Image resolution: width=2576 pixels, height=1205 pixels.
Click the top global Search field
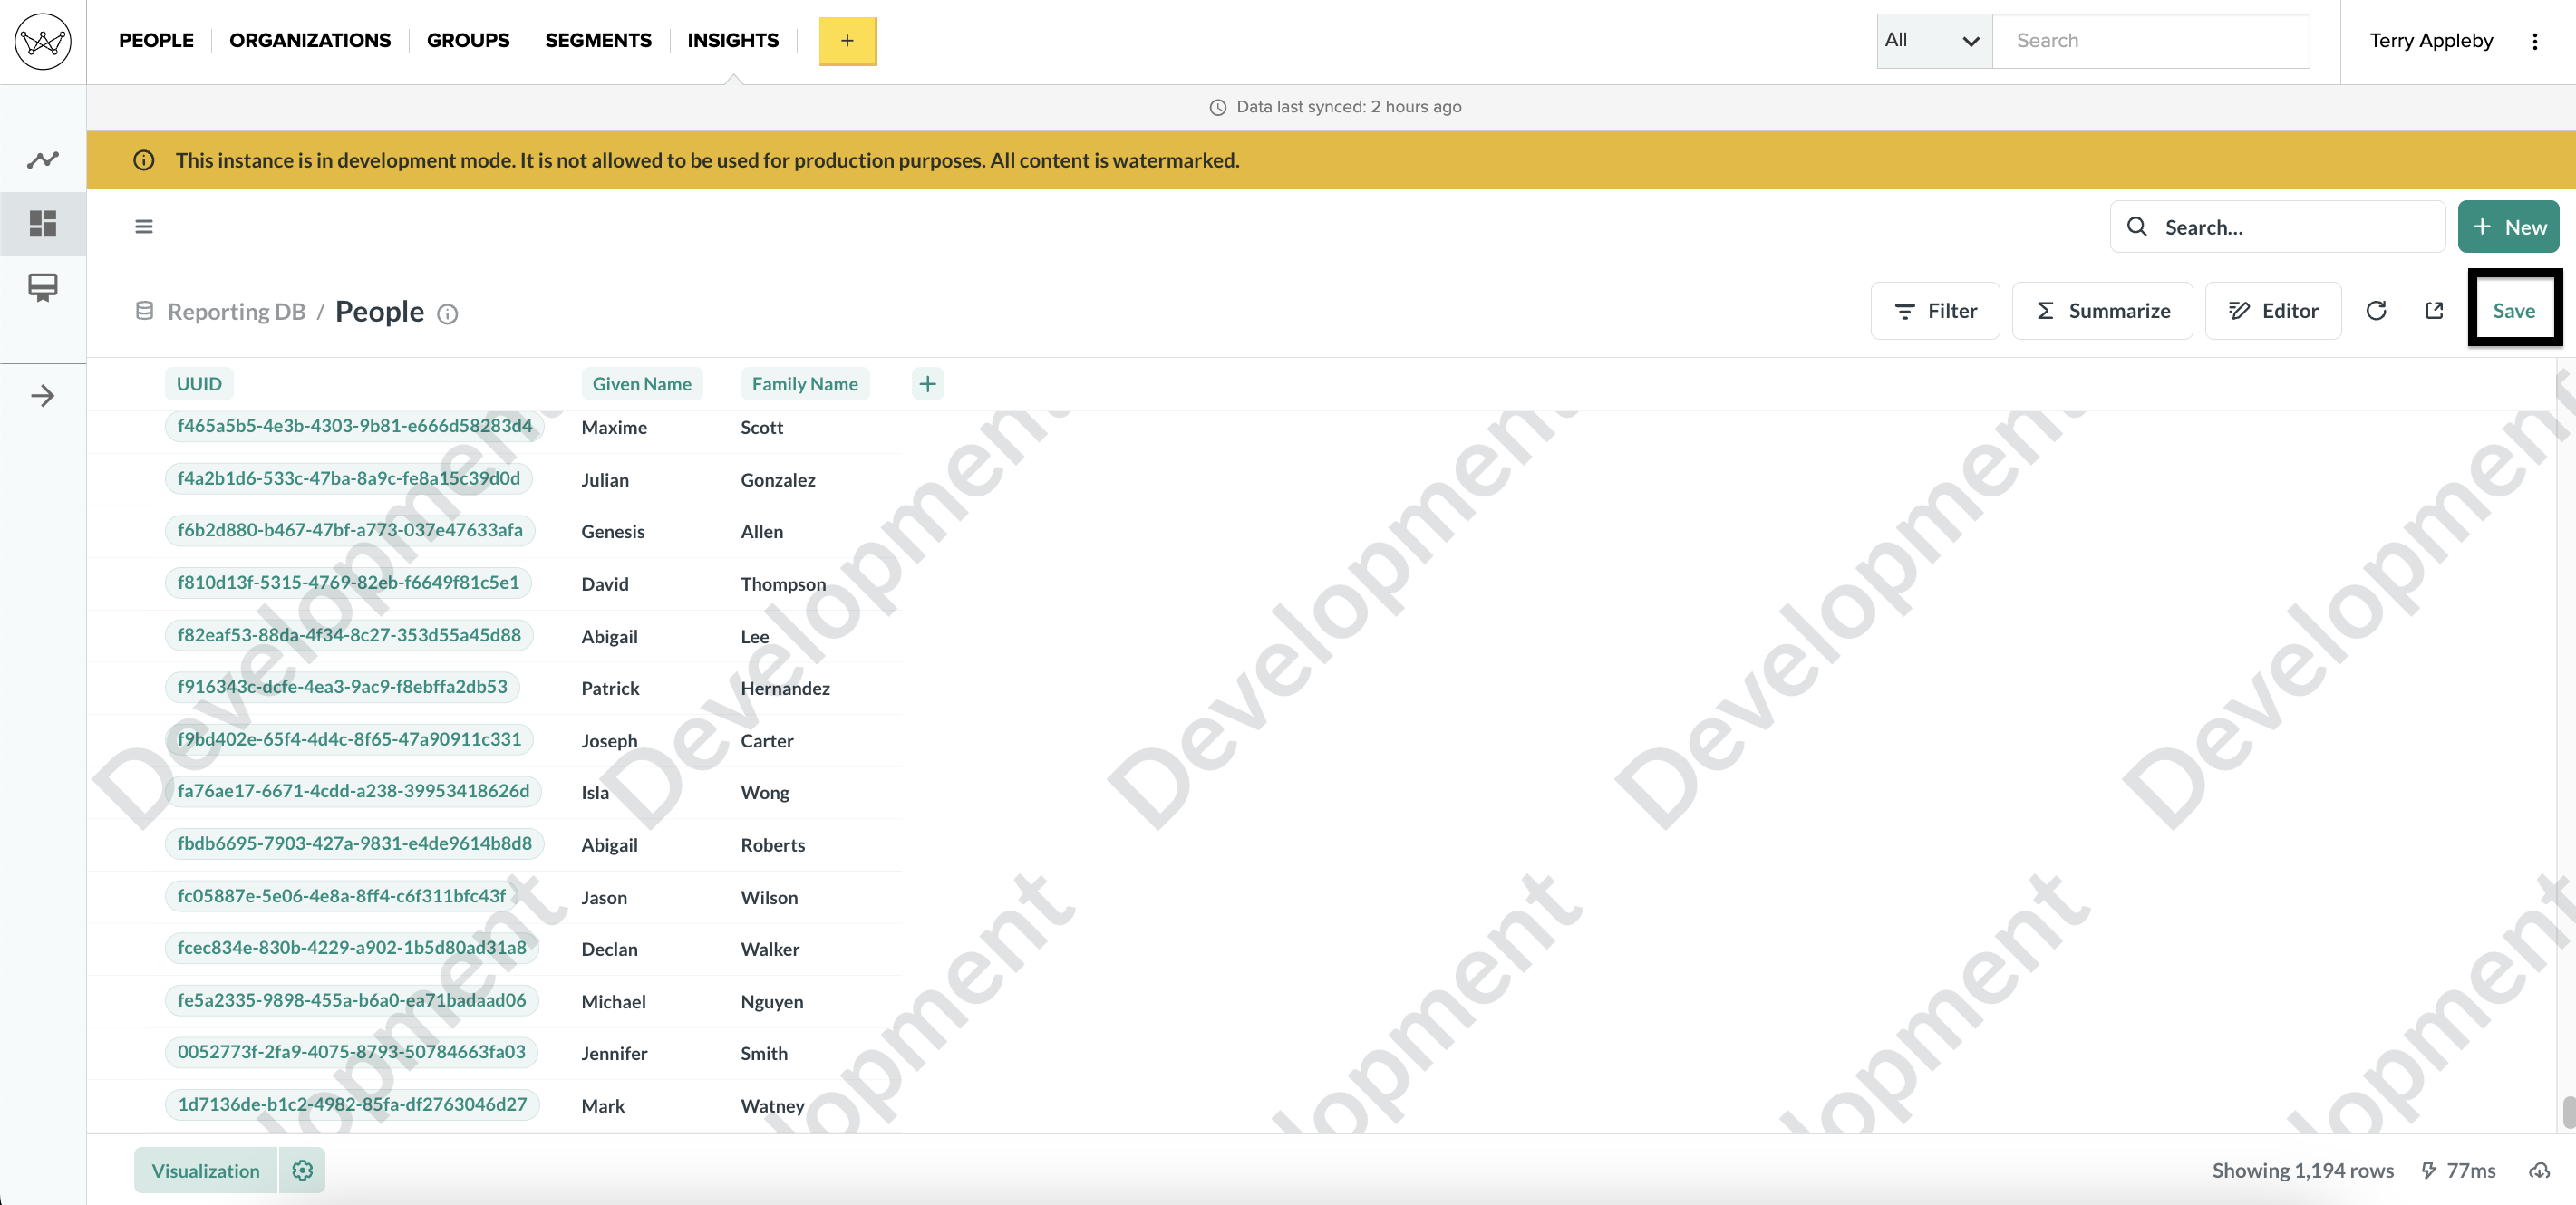pos(2151,41)
